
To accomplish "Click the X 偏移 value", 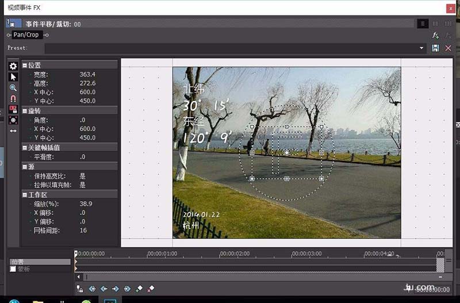I will (83, 213).
